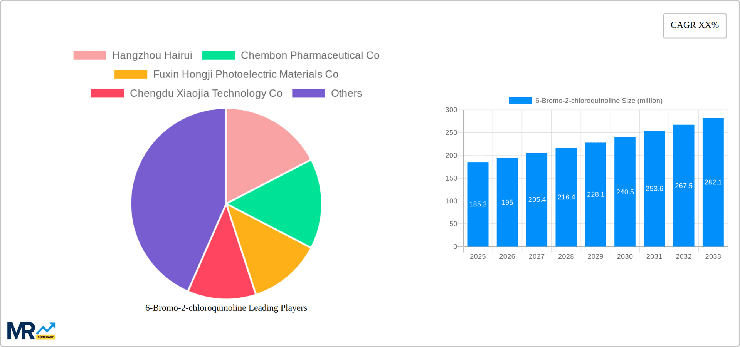Select the pink Hangzhou Hairui legend swatch
The height and width of the screenshot is (347, 740).
pyautogui.click(x=89, y=55)
